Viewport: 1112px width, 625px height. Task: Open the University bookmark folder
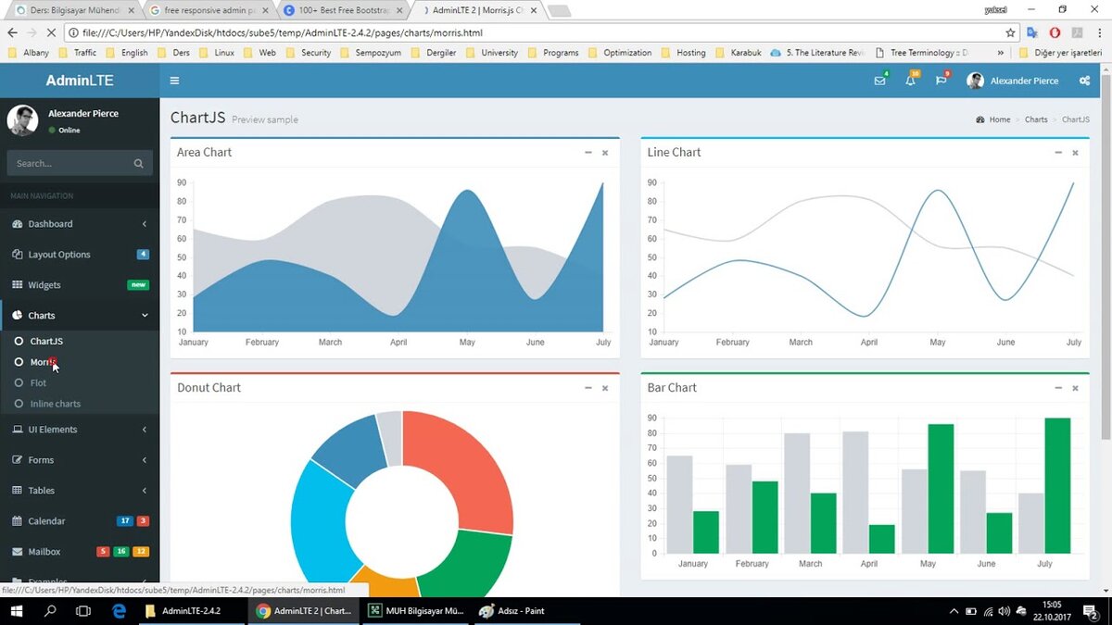coord(491,53)
